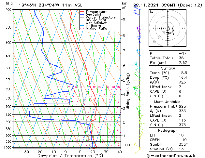Click the 'hPa' pressure unit label
This screenshot has height=158, width=205.
(x=9, y=4)
